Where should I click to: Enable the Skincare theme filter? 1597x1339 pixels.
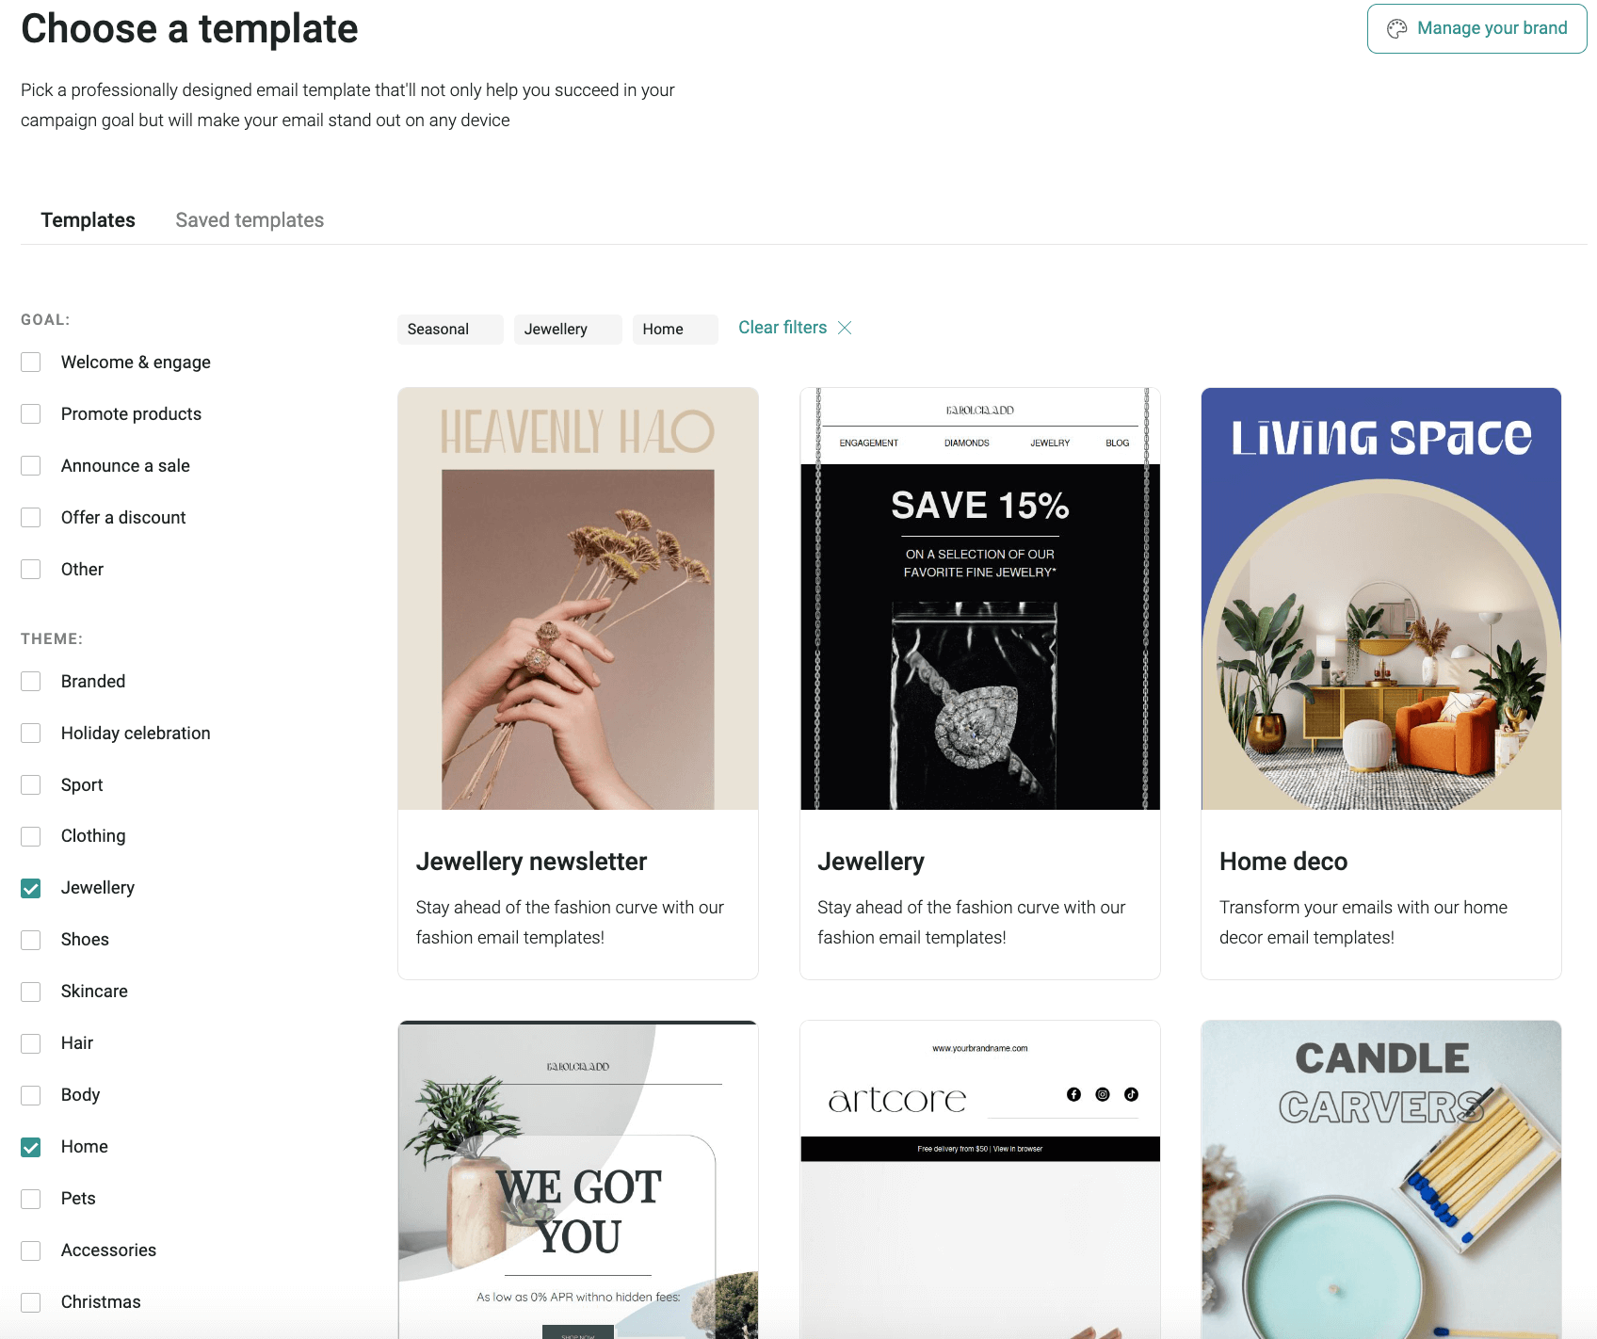click(x=31, y=992)
